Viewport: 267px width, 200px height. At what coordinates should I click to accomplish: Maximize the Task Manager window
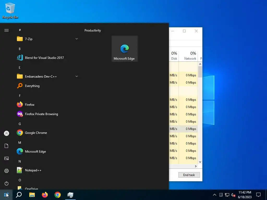pyautogui.click(x=184, y=31)
